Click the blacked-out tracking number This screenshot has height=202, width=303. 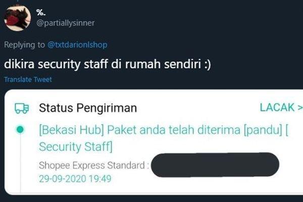[x=215, y=165]
